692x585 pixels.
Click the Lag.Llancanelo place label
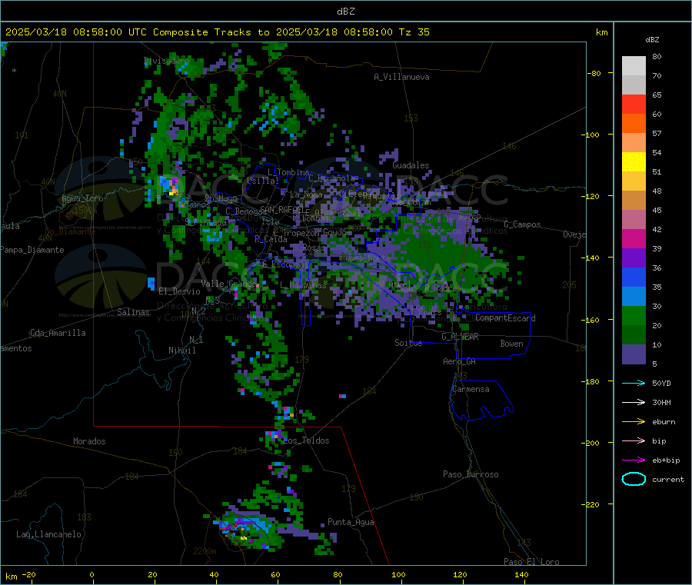pyautogui.click(x=48, y=534)
